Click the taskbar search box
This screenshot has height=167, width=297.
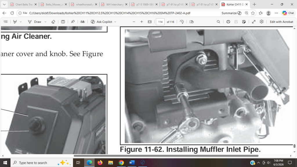click(x=42, y=163)
